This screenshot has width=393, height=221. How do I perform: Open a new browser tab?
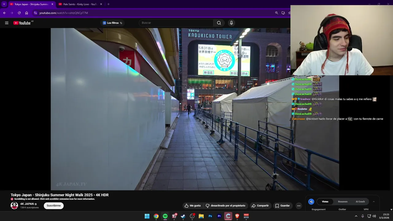click(108, 4)
